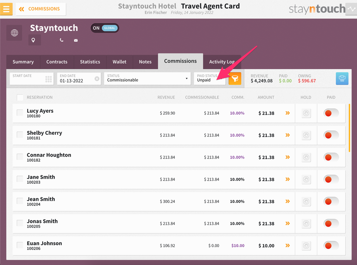The height and width of the screenshot is (265, 357).
Task: Check the Jonas Smith checkbox
Action: click(x=20, y=223)
